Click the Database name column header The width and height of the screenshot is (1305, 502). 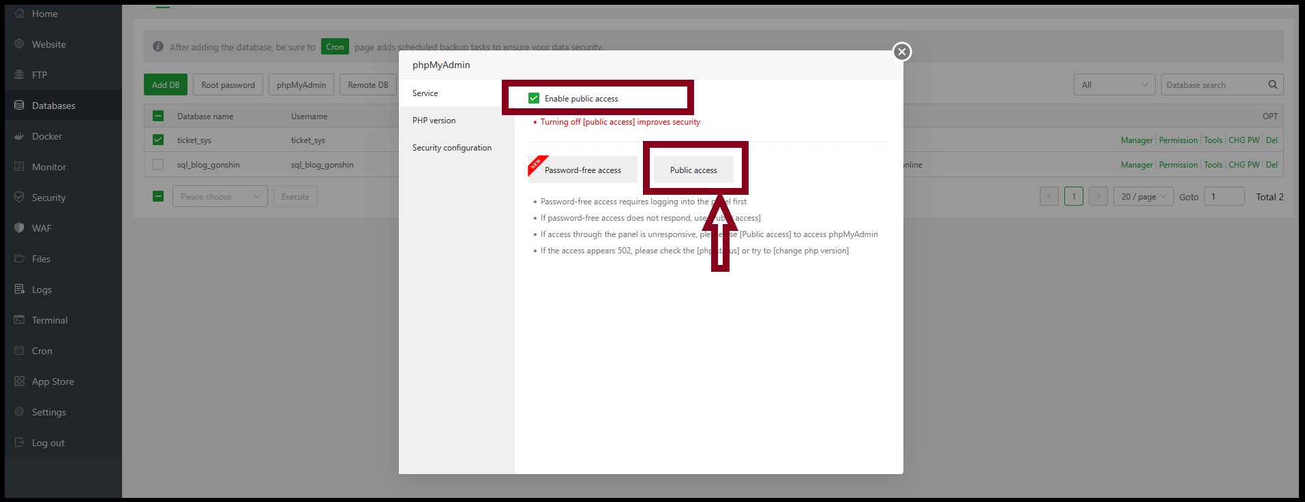(205, 116)
